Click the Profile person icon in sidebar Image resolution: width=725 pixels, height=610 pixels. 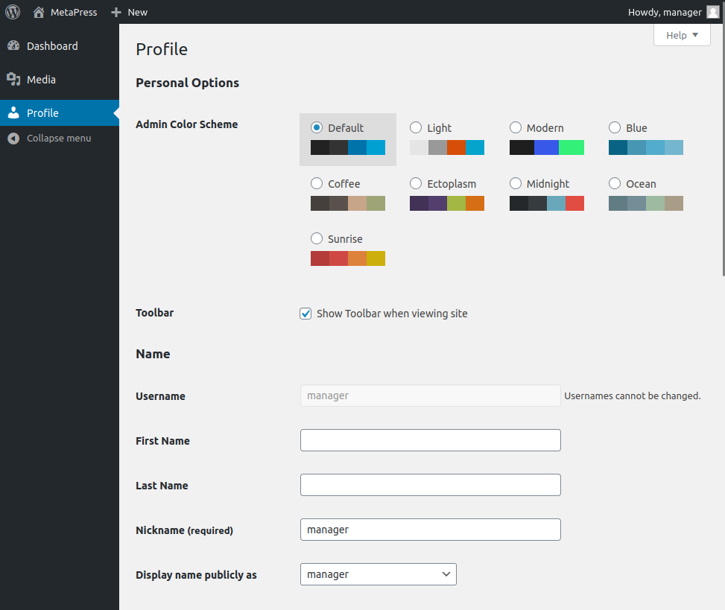tap(13, 113)
